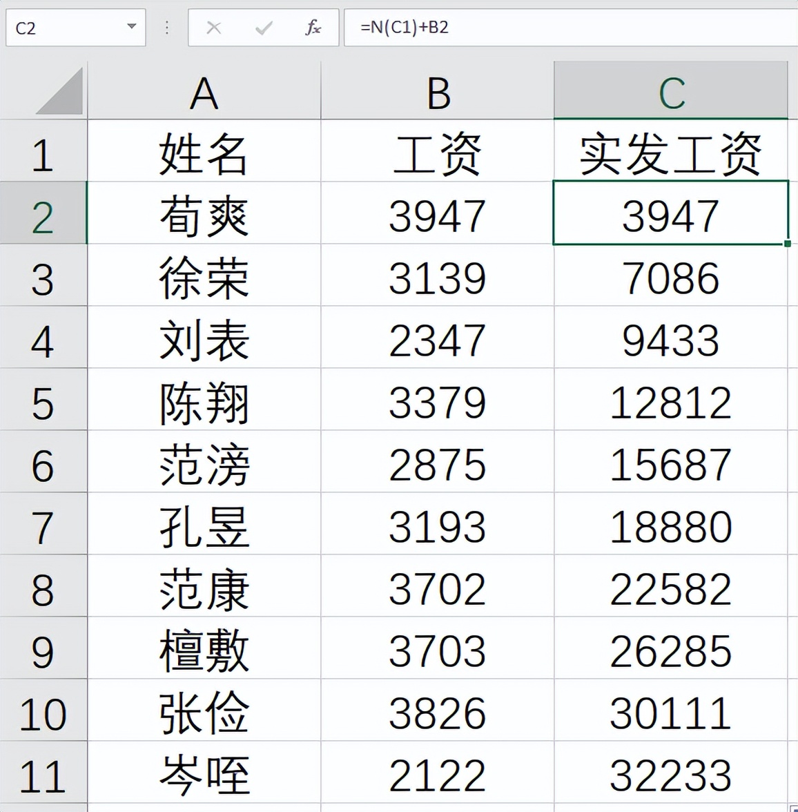The image size is (798, 812).
Task: Click the Select All corner triangle
Action: coord(60,91)
